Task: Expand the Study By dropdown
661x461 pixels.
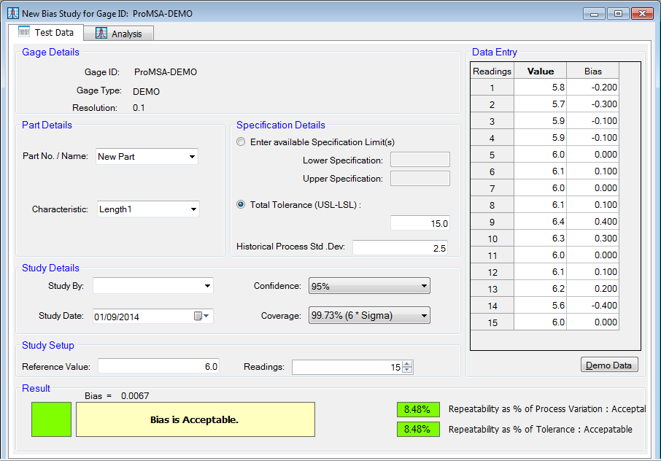Action: (x=208, y=286)
